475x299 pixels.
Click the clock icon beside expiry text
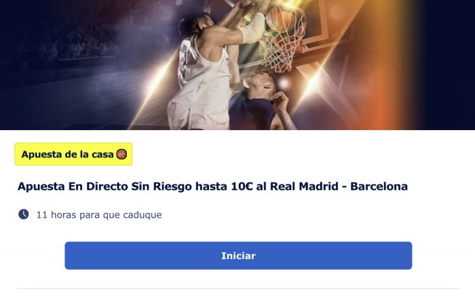pyautogui.click(x=24, y=214)
